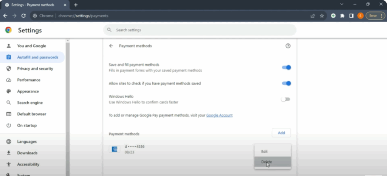Expand the tab search chevron in title bar
387x176 pixels.
click(x=342, y=5)
